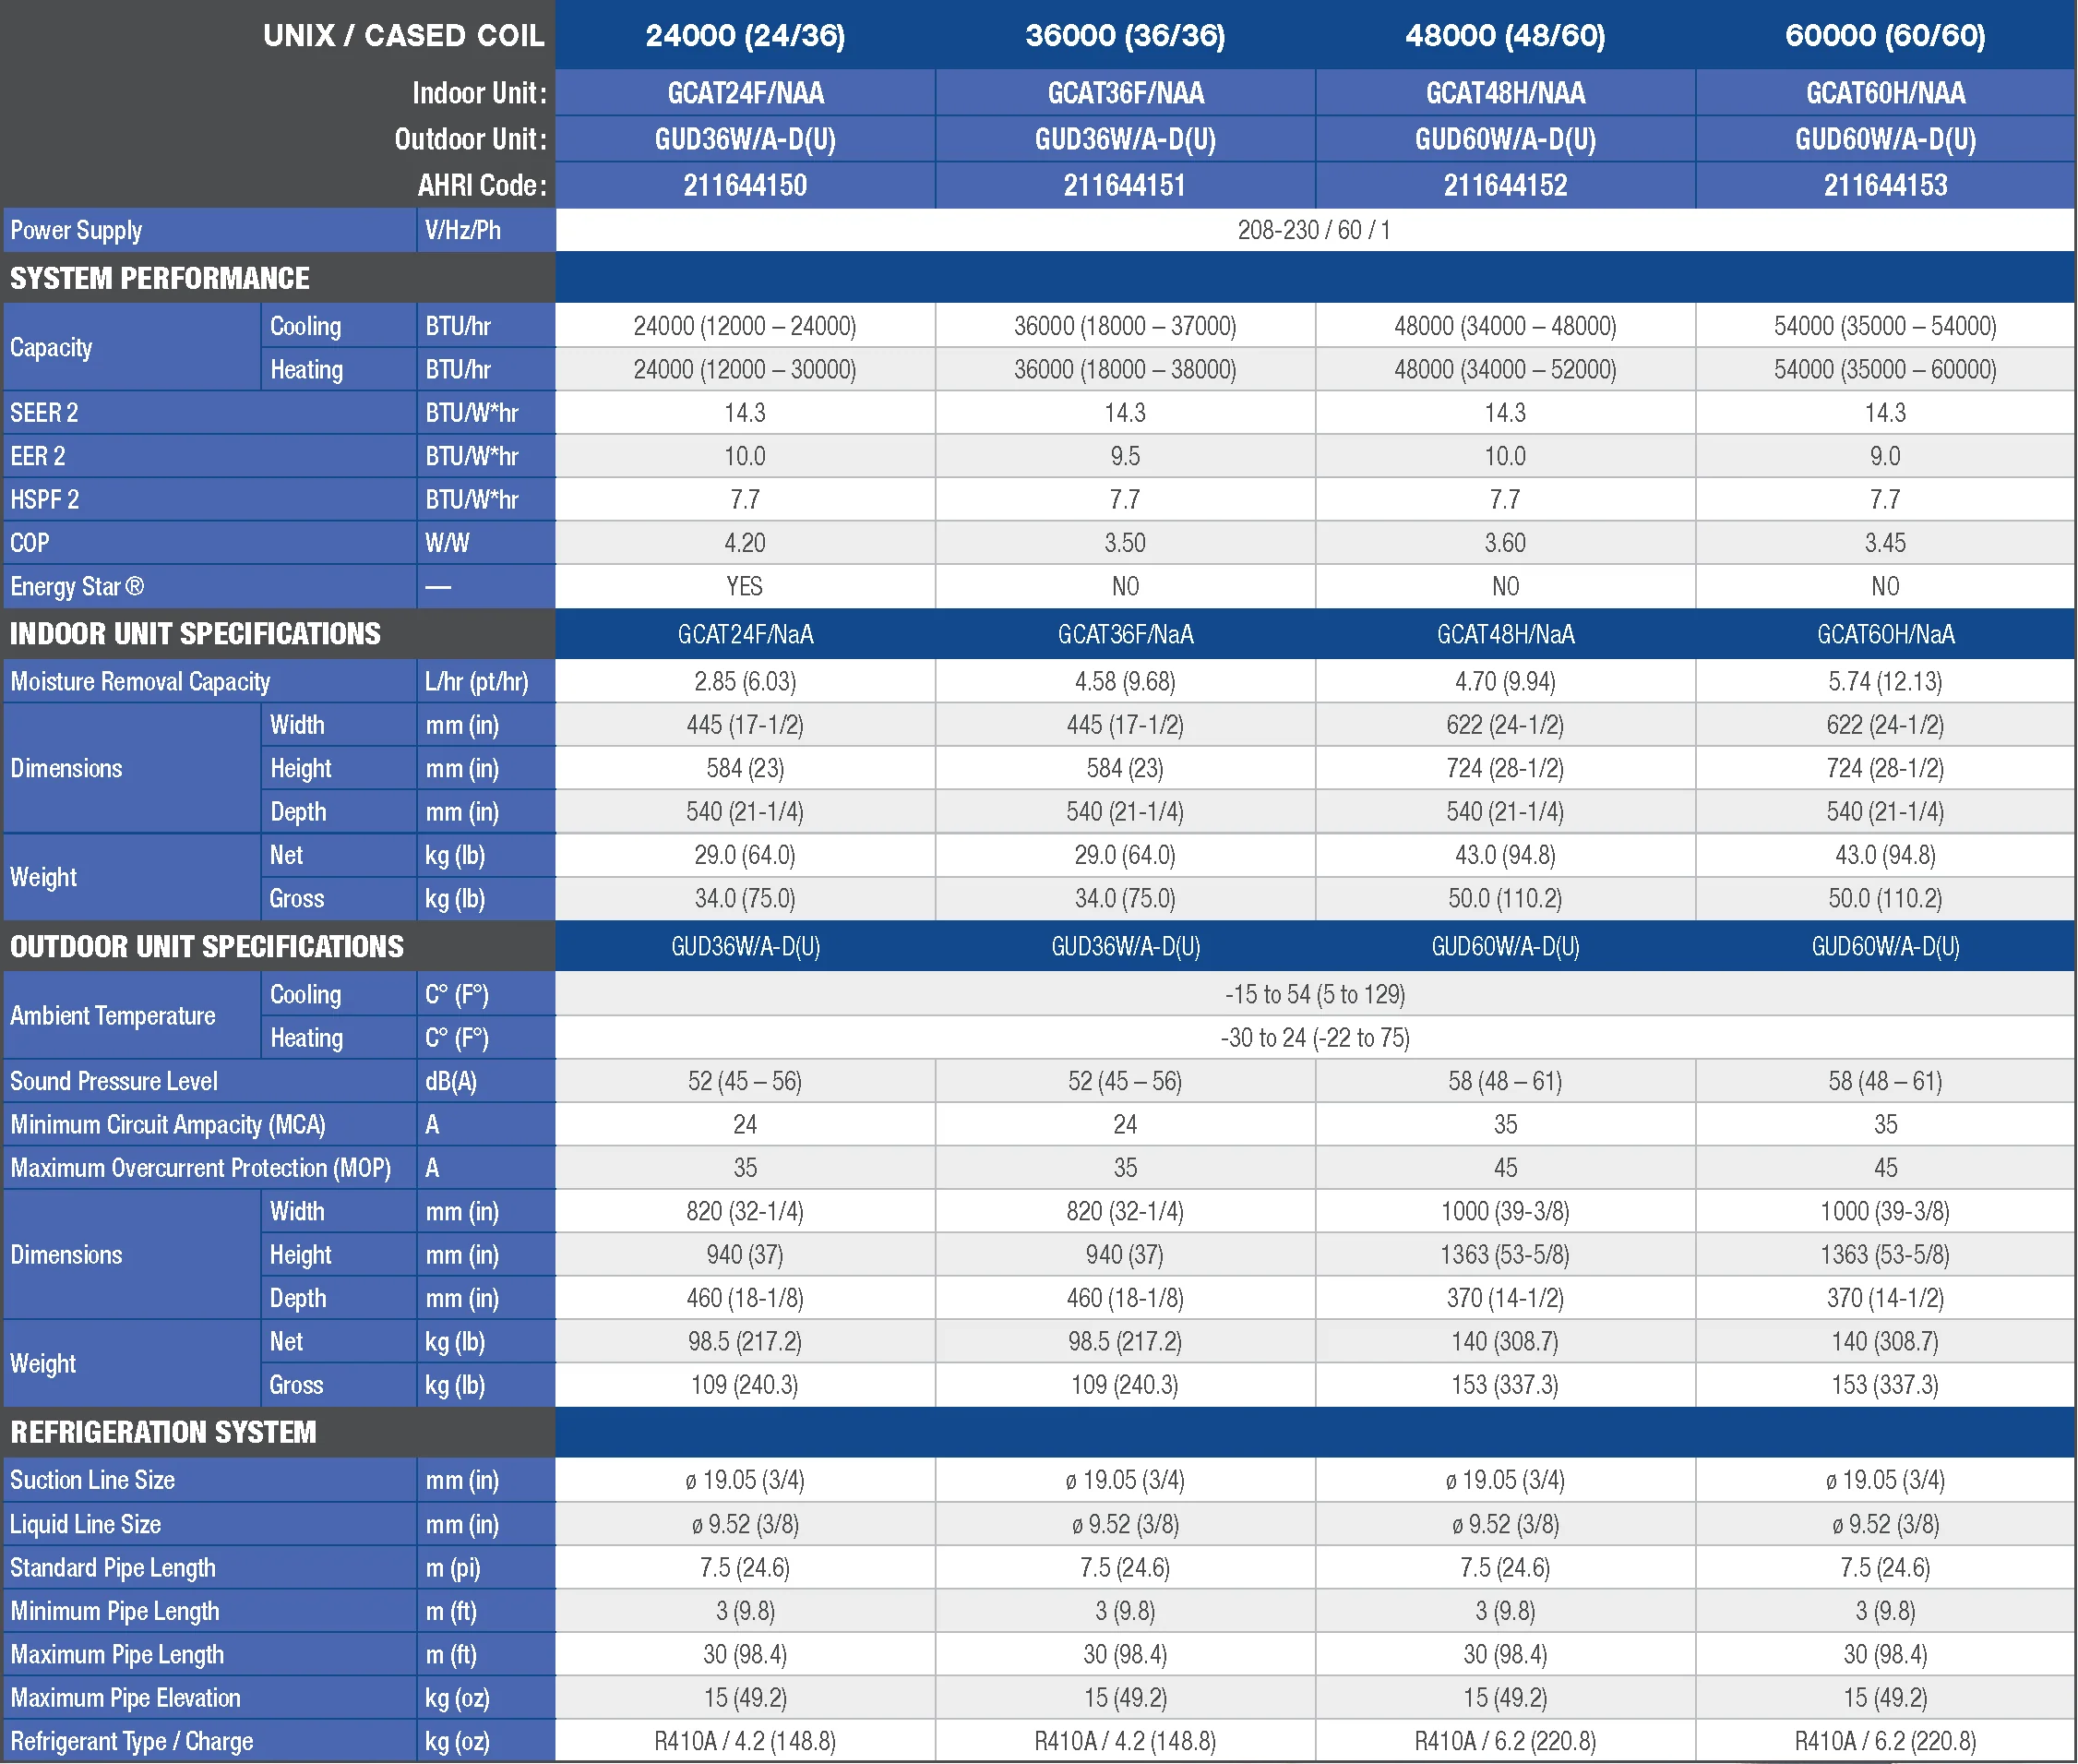Click the 'UNIX / CASED COIL' heading

(403, 35)
